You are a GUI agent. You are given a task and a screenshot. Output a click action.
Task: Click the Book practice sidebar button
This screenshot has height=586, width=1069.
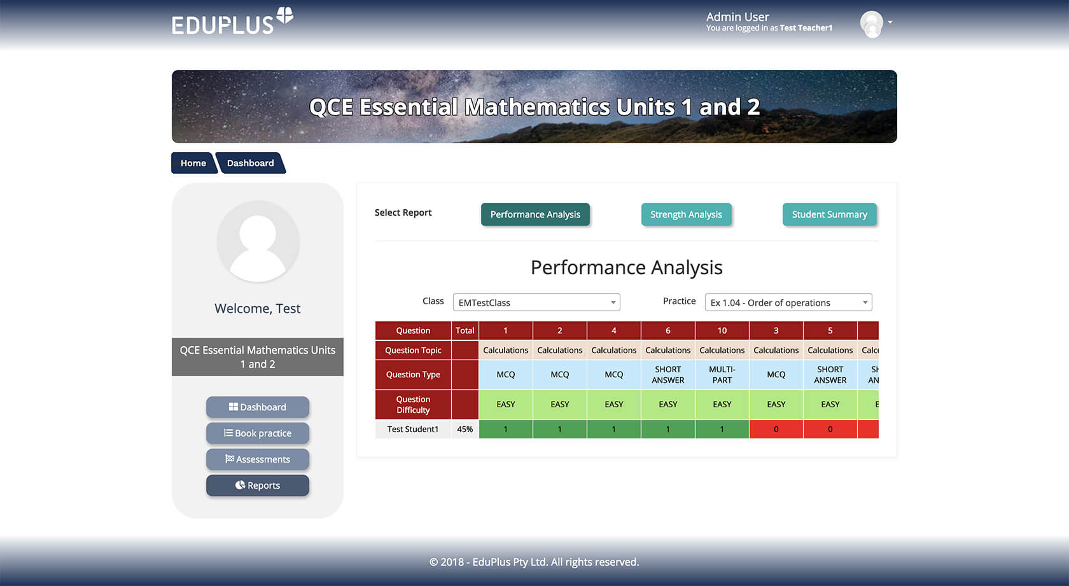click(x=257, y=433)
